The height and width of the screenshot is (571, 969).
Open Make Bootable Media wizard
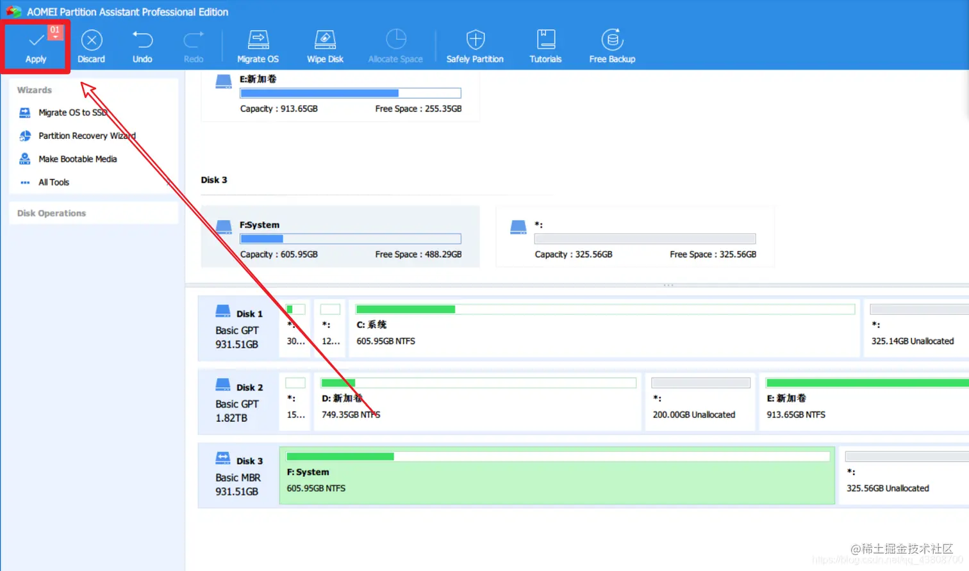pyautogui.click(x=78, y=159)
